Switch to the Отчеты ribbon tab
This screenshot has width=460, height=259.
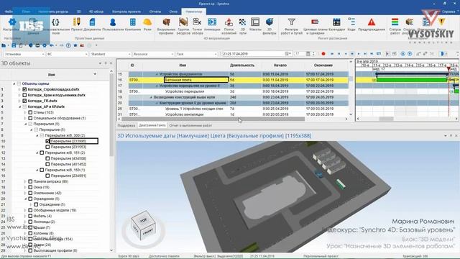pyautogui.click(x=155, y=12)
